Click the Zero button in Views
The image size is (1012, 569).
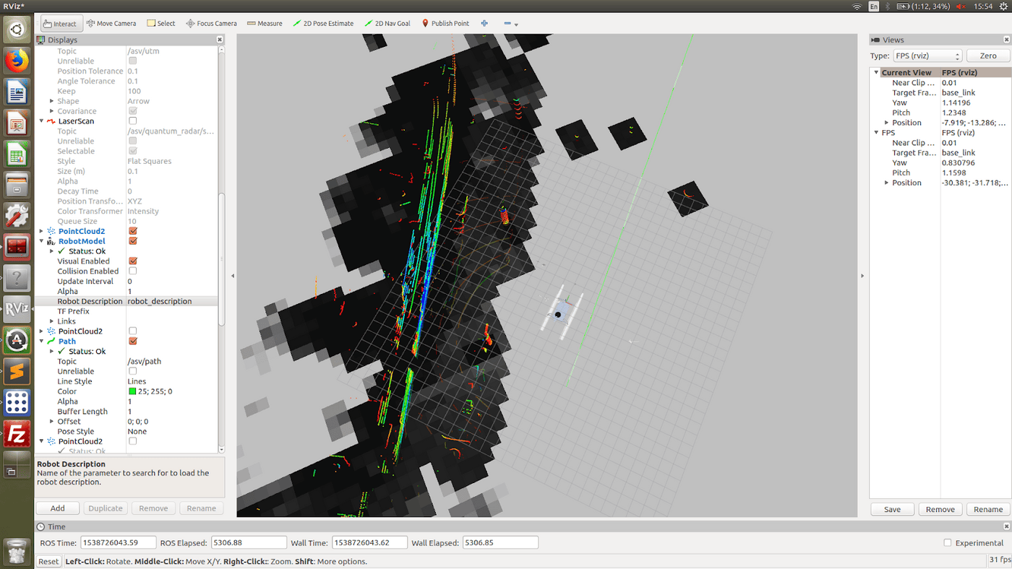pos(988,56)
